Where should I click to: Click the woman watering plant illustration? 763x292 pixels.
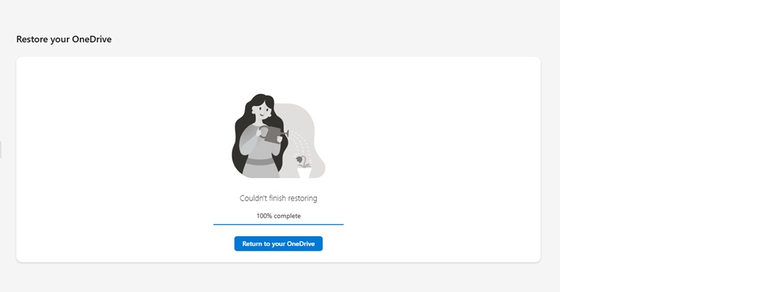point(279,136)
